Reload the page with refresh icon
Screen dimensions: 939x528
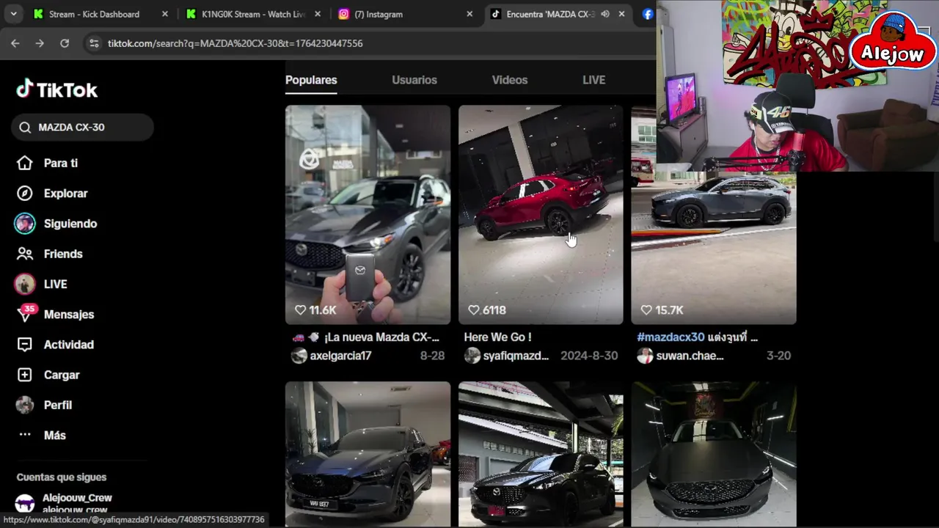pos(65,43)
